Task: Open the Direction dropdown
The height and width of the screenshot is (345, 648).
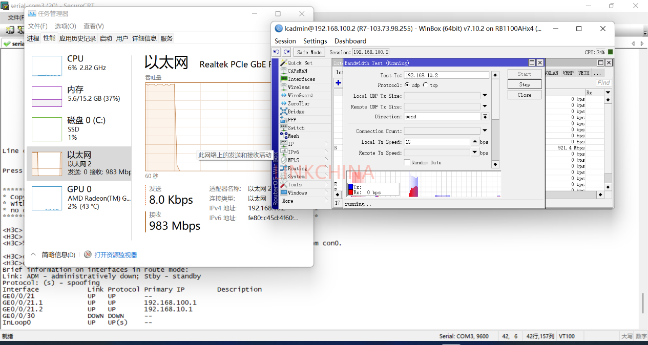Action: tap(485, 116)
